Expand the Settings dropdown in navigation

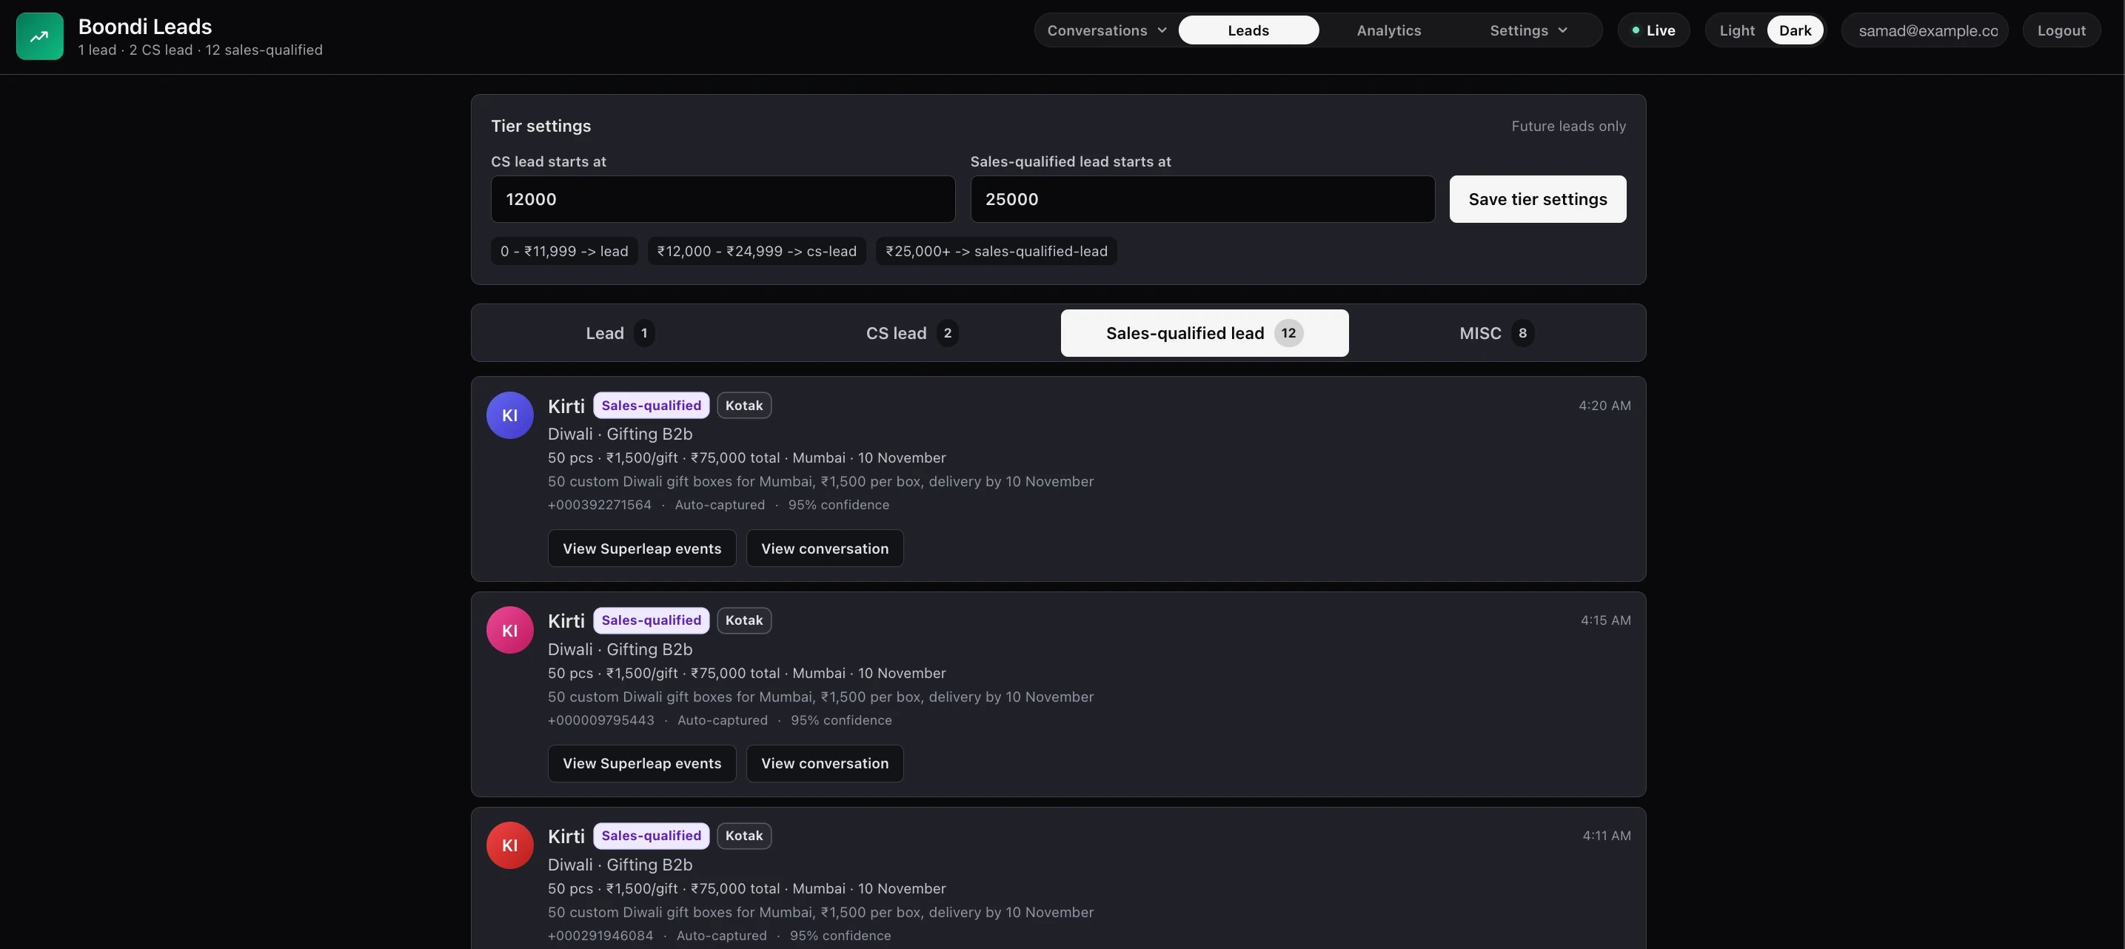pos(1527,30)
